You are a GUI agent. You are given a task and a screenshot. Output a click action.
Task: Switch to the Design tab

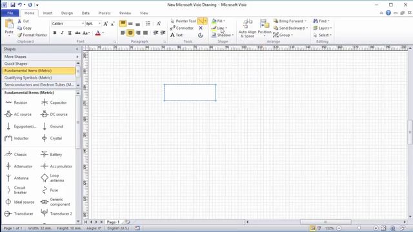[x=67, y=13]
